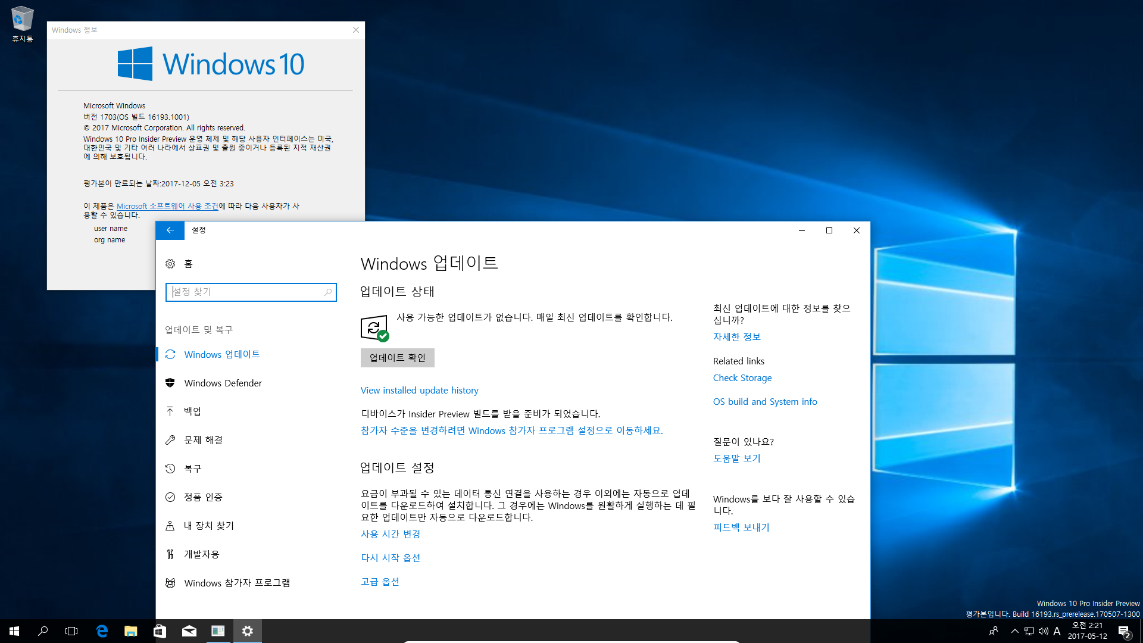Open the Action Center notification icon

coord(1124,632)
